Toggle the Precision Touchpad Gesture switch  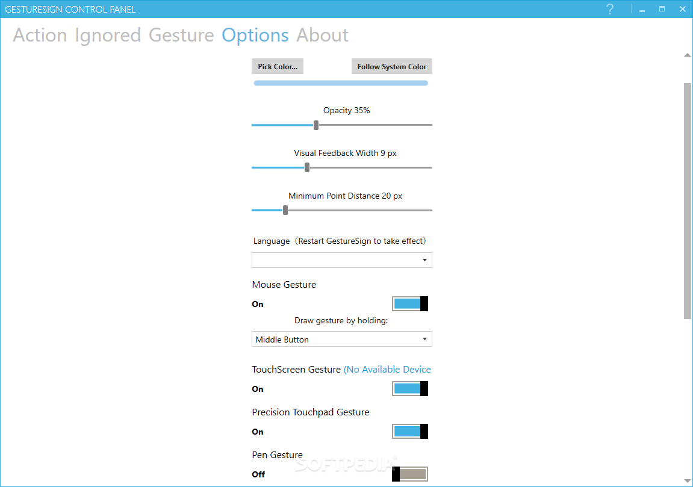pos(409,432)
